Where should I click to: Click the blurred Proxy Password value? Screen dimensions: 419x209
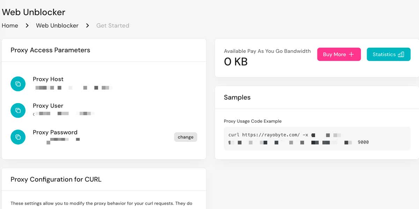[63, 140]
